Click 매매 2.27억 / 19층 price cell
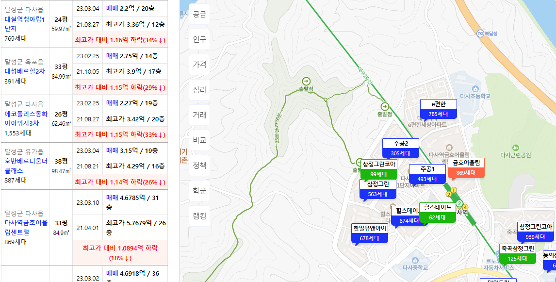The image size is (556, 282). pos(135,103)
